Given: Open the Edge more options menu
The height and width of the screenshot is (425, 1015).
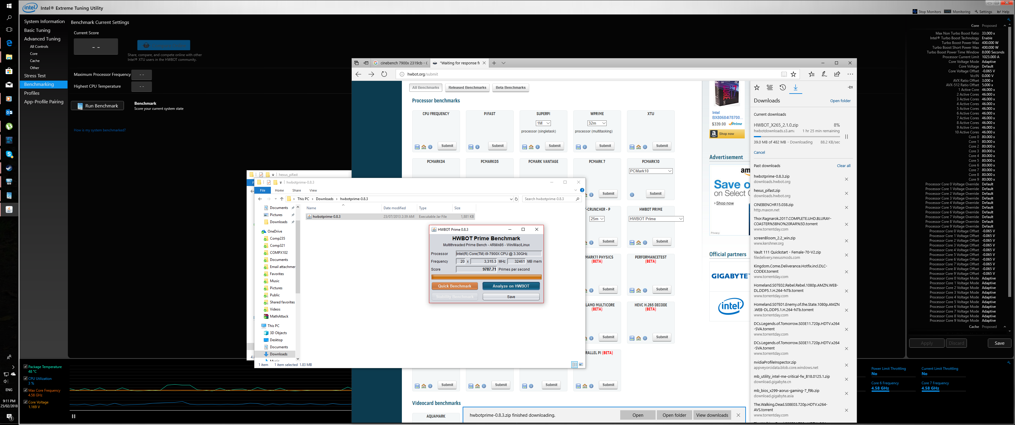Looking at the screenshot, I should pos(850,74).
